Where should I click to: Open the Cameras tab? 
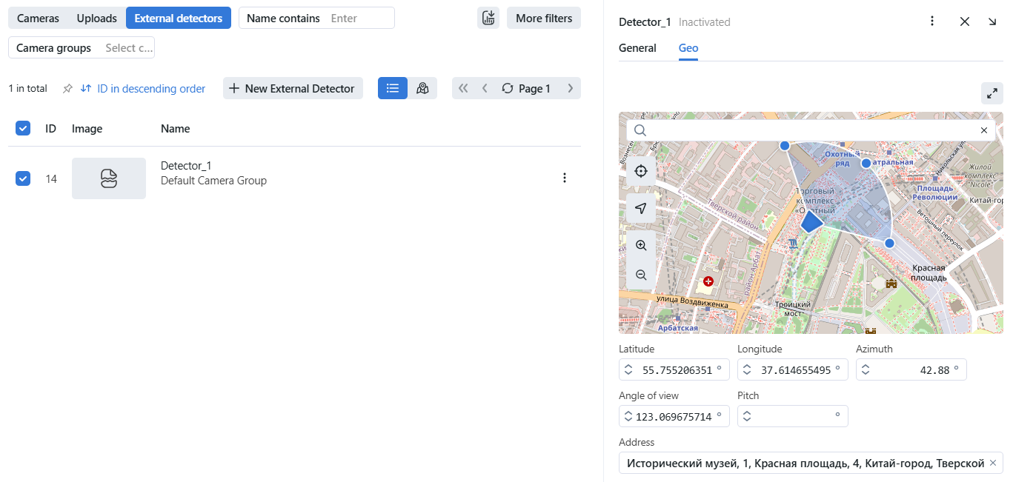38,19
